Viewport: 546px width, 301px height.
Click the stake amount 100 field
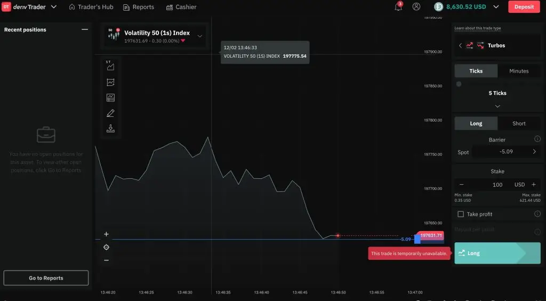497,185
